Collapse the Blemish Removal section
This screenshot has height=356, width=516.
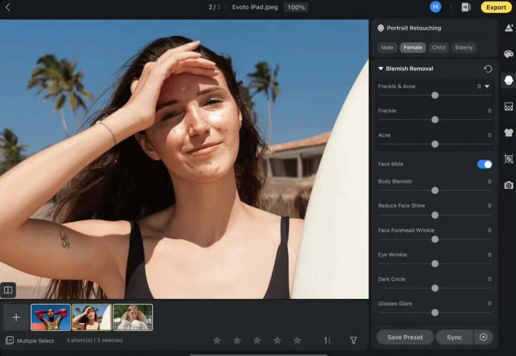coord(381,68)
